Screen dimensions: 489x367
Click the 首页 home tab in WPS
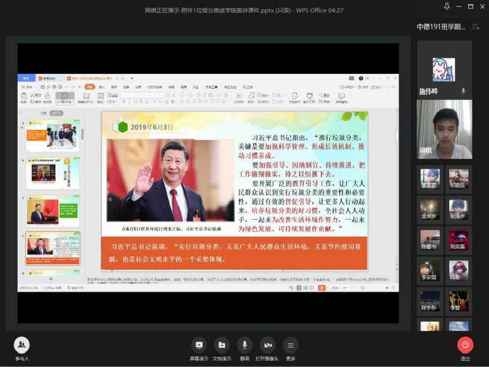coord(26,78)
